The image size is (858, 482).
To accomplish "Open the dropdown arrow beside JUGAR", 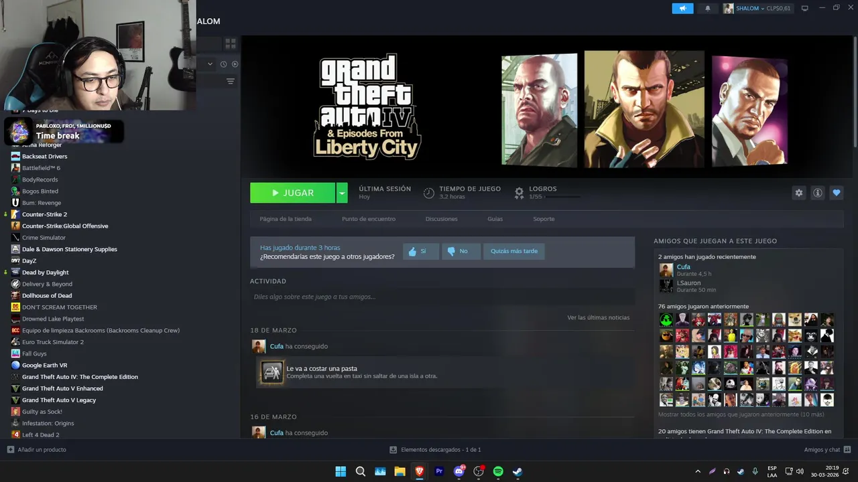I will [342, 193].
